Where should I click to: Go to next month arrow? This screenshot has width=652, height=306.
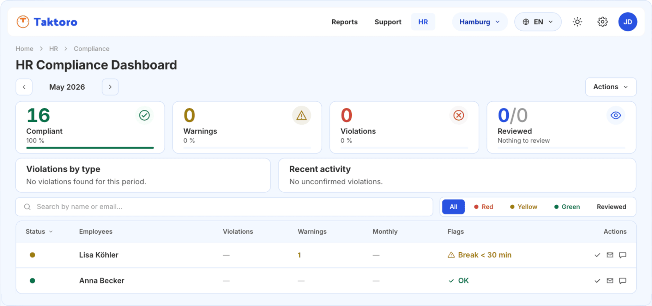pos(110,87)
